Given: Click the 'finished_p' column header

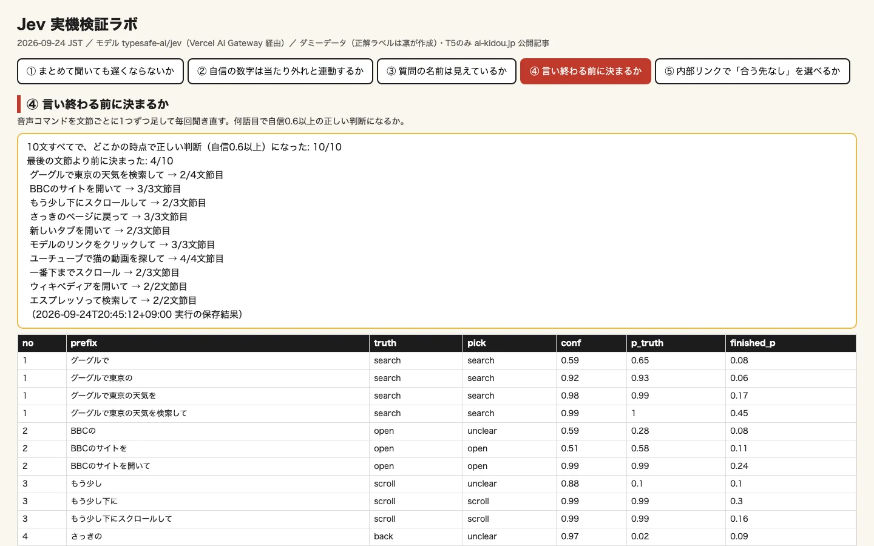Looking at the screenshot, I should click(x=790, y=343).
